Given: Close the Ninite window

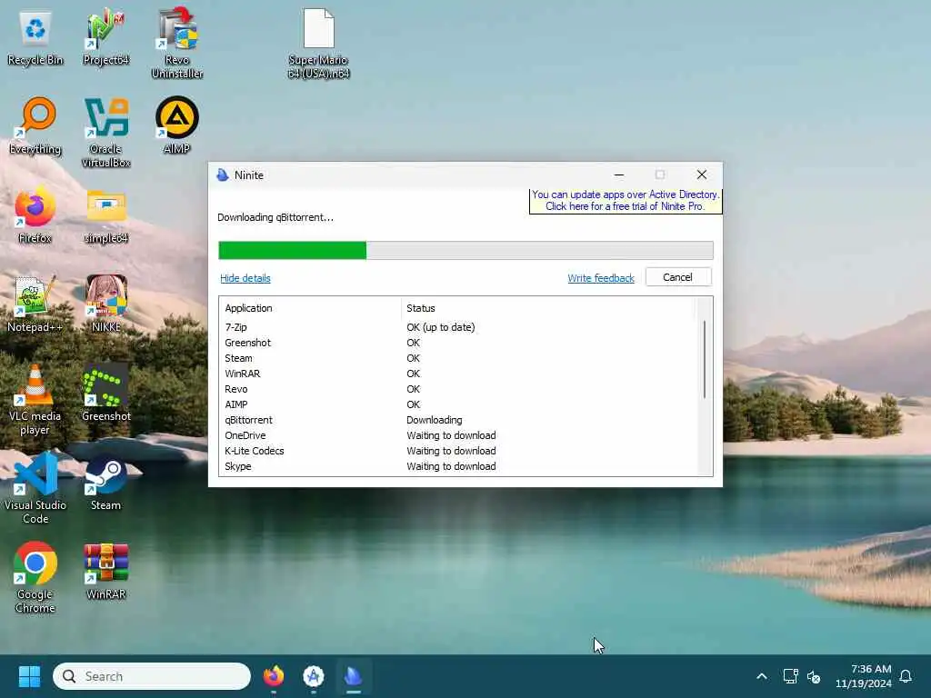Looking at the screenshot, I should [x=702, y=174].
